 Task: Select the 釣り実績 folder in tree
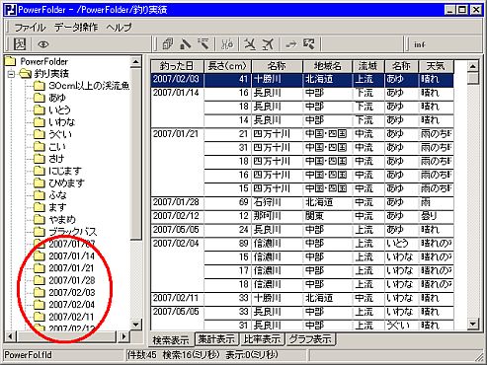pos(51,74)
